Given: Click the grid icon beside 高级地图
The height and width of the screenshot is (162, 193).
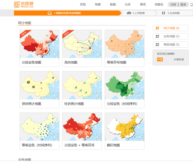Looking at the screenshot, I should click(x=157, y=44).
